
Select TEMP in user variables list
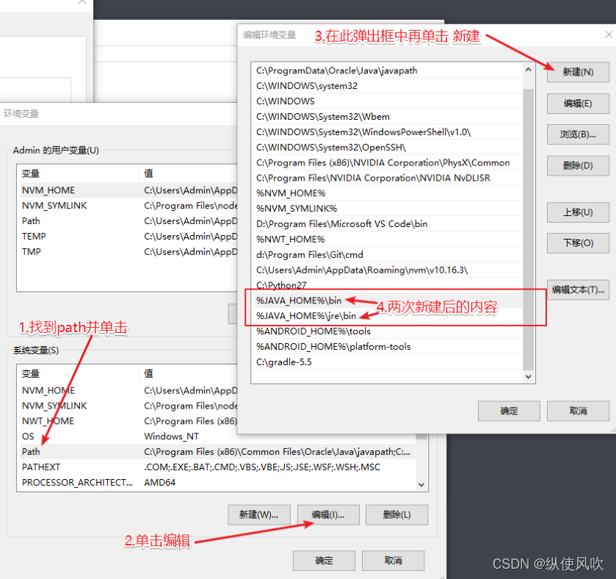(x=127, y=237)
